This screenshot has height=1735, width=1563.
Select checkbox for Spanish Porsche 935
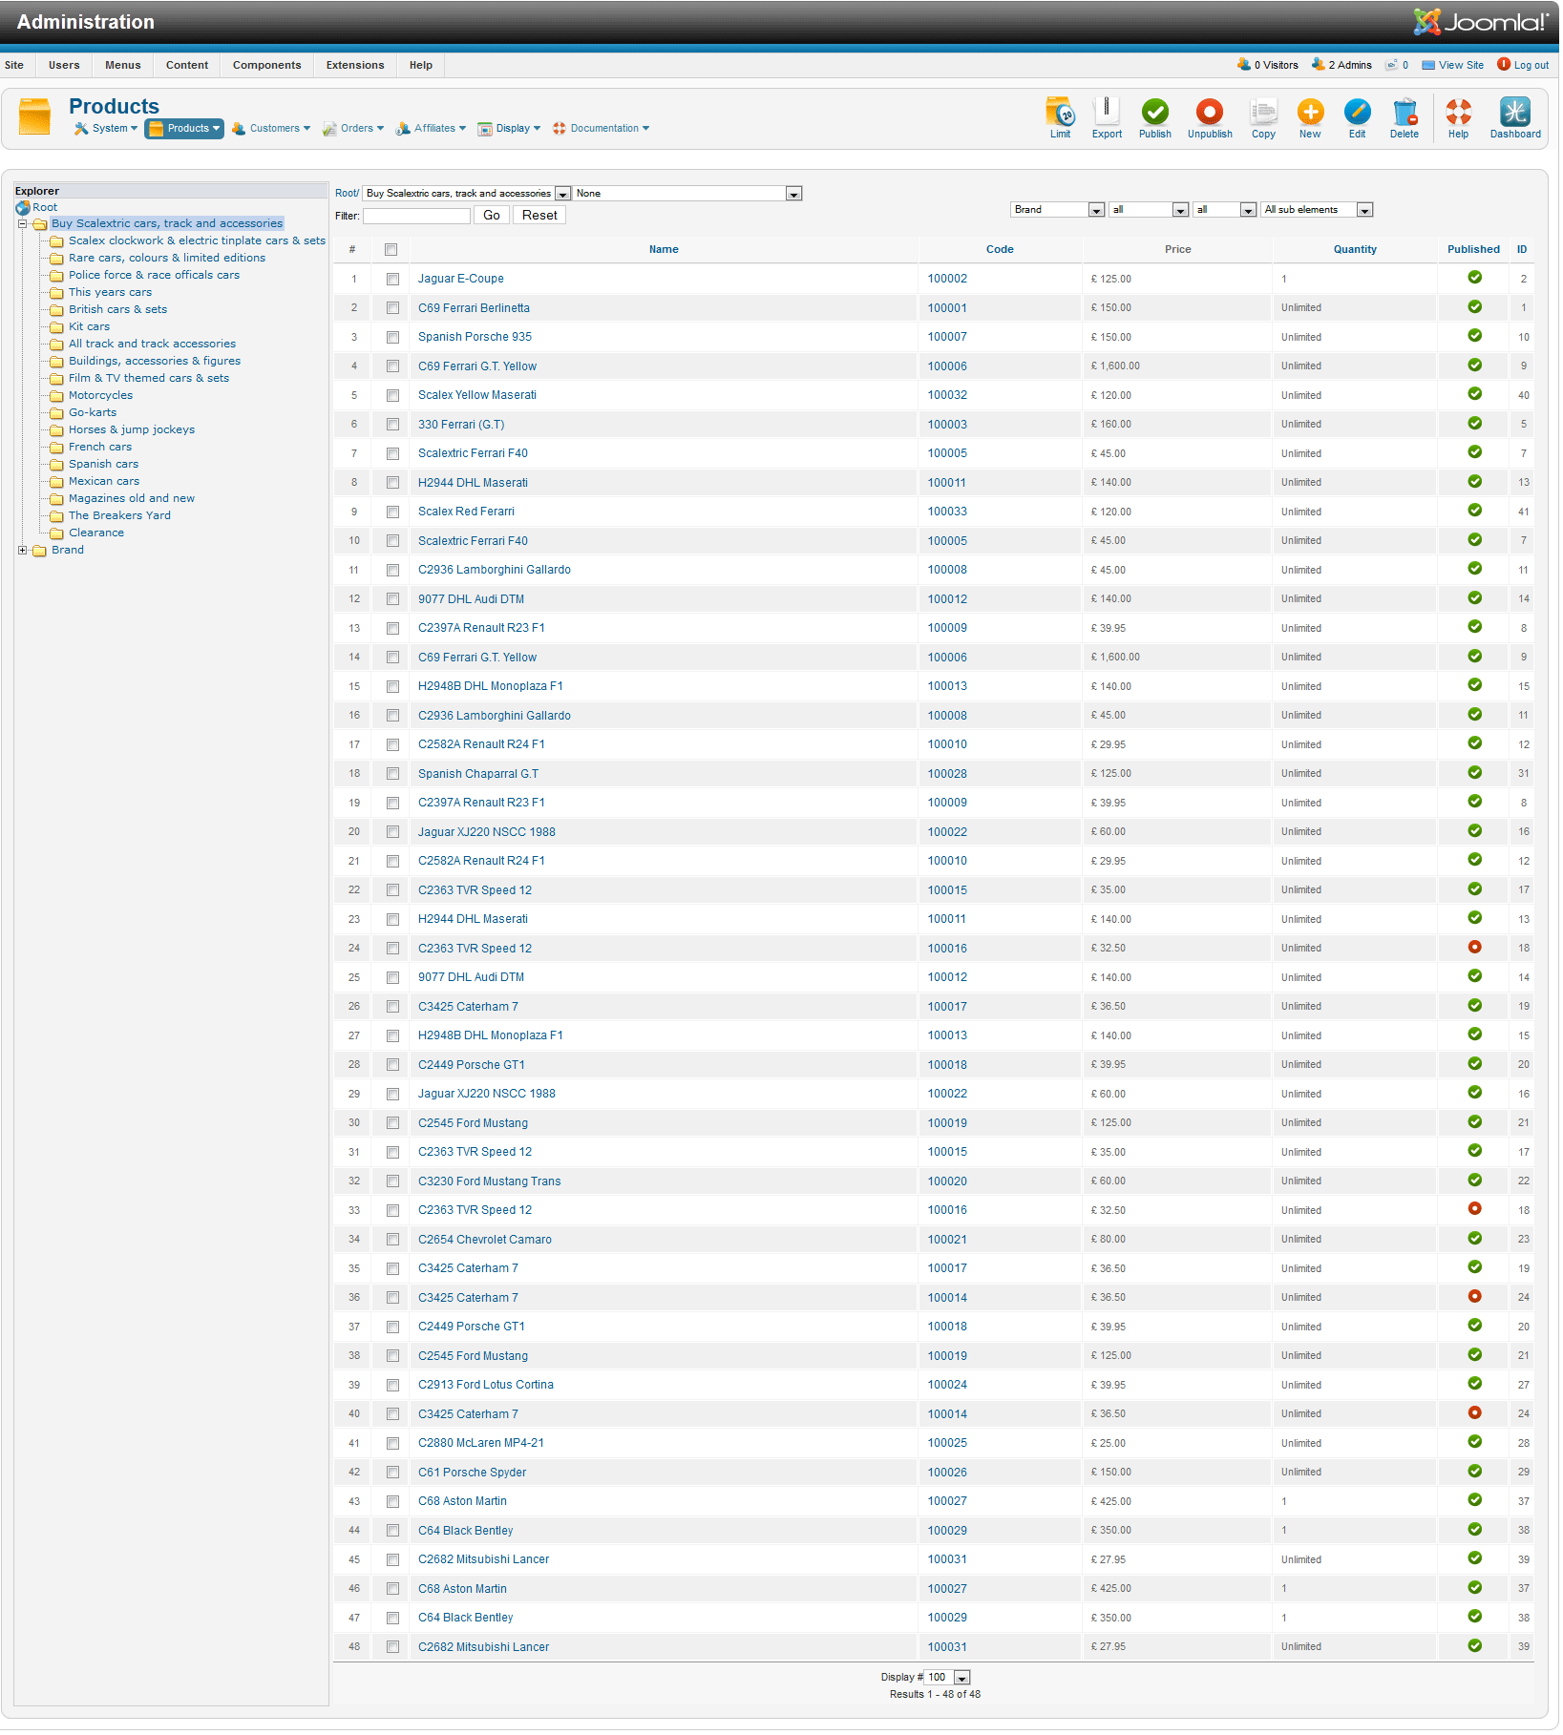click(x=392, y=338)
